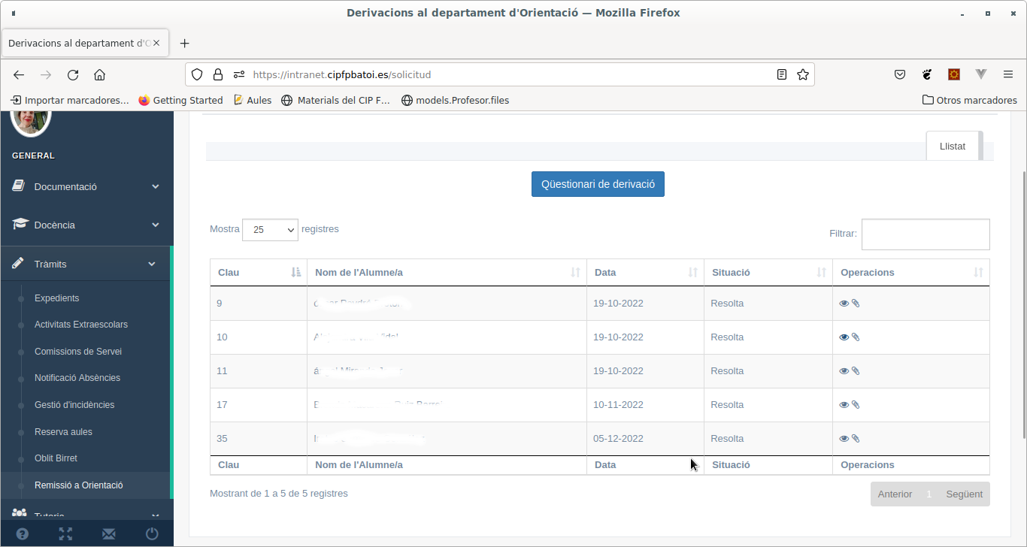
Task: Click Qüestionari de derivació button
Action: click(598, 184)
